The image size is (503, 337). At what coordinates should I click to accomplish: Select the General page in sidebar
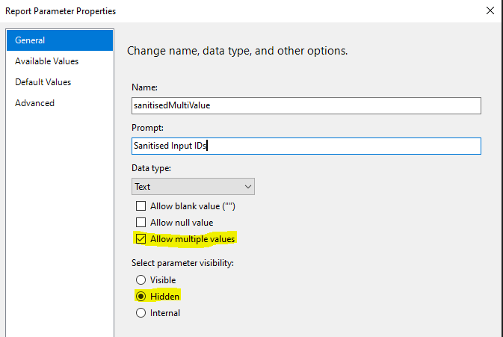tap(60, 40)
